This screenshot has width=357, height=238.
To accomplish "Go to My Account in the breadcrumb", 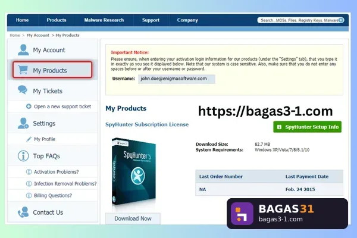I will [38, 35].
